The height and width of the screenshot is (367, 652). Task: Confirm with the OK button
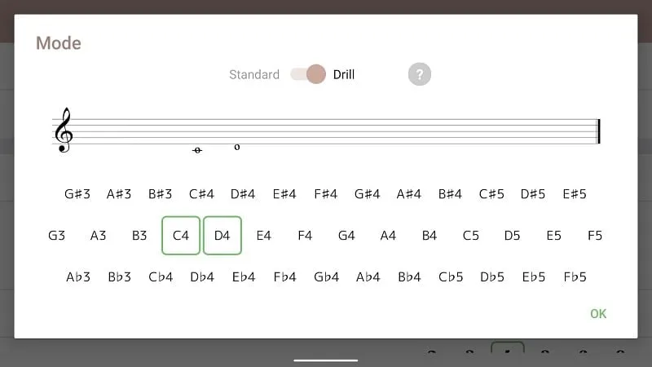(x=598, y=314)
